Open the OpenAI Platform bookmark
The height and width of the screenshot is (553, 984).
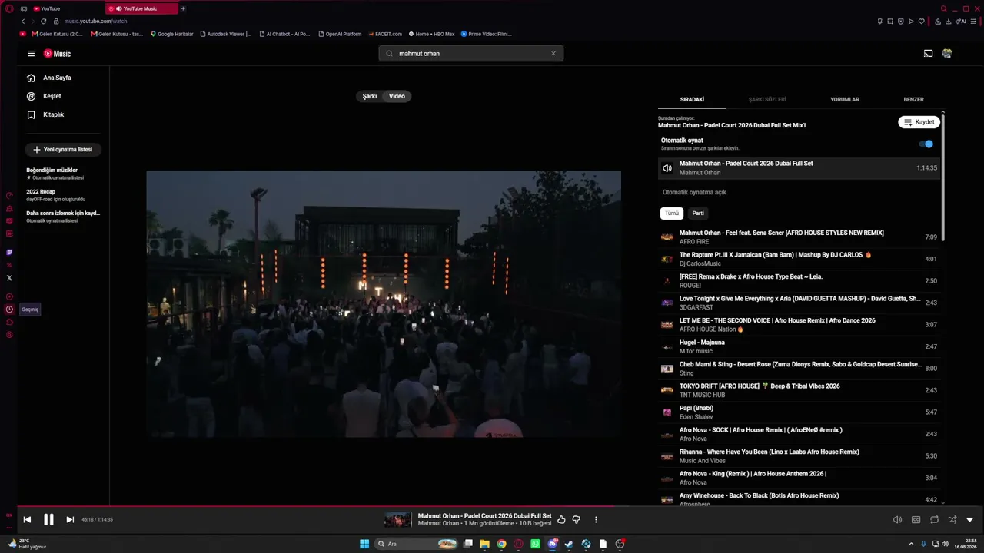point(340,34)
